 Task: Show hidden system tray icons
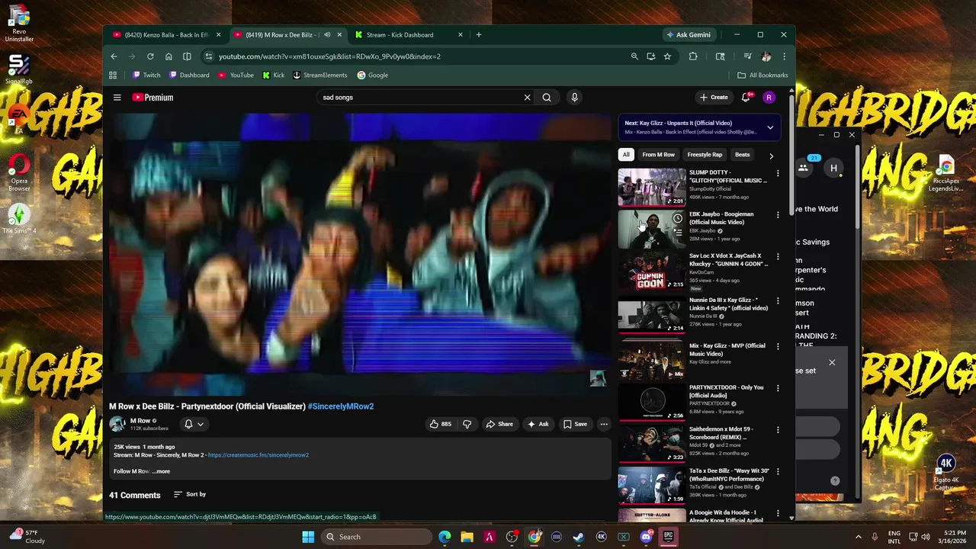coord(860,537)
